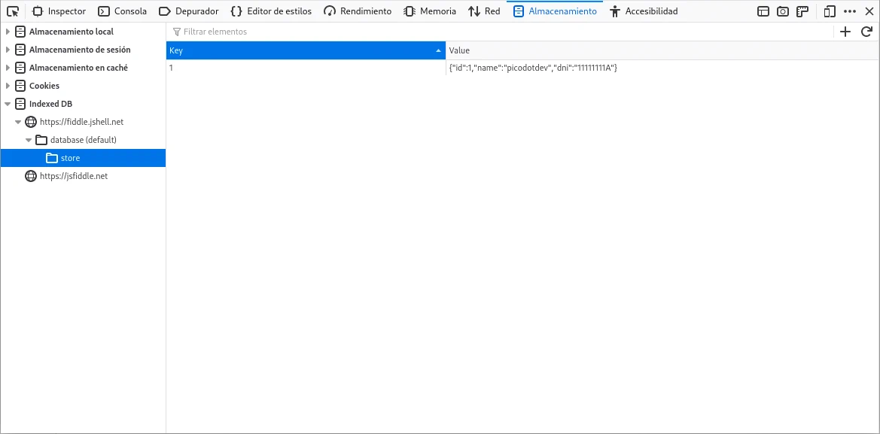Expand the Cookies section arrow
880x434 pixels.
point(8,86)
